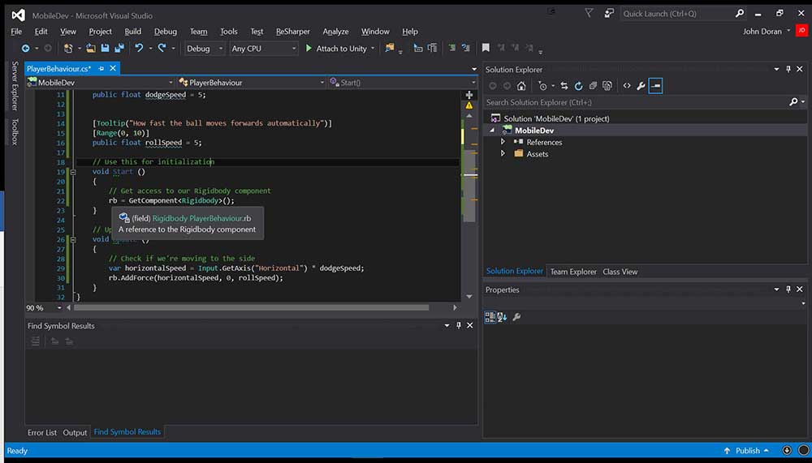Switch to the Team Explorer tab
812x463 pixels.
tap(573, 272)
